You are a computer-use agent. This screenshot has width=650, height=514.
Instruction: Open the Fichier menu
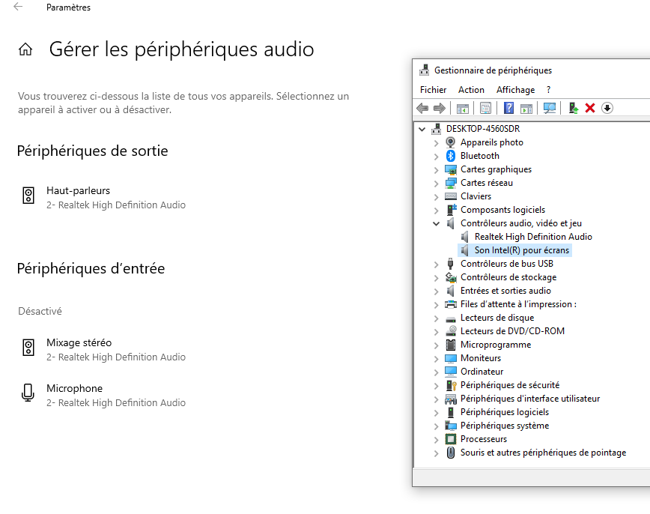433,90
